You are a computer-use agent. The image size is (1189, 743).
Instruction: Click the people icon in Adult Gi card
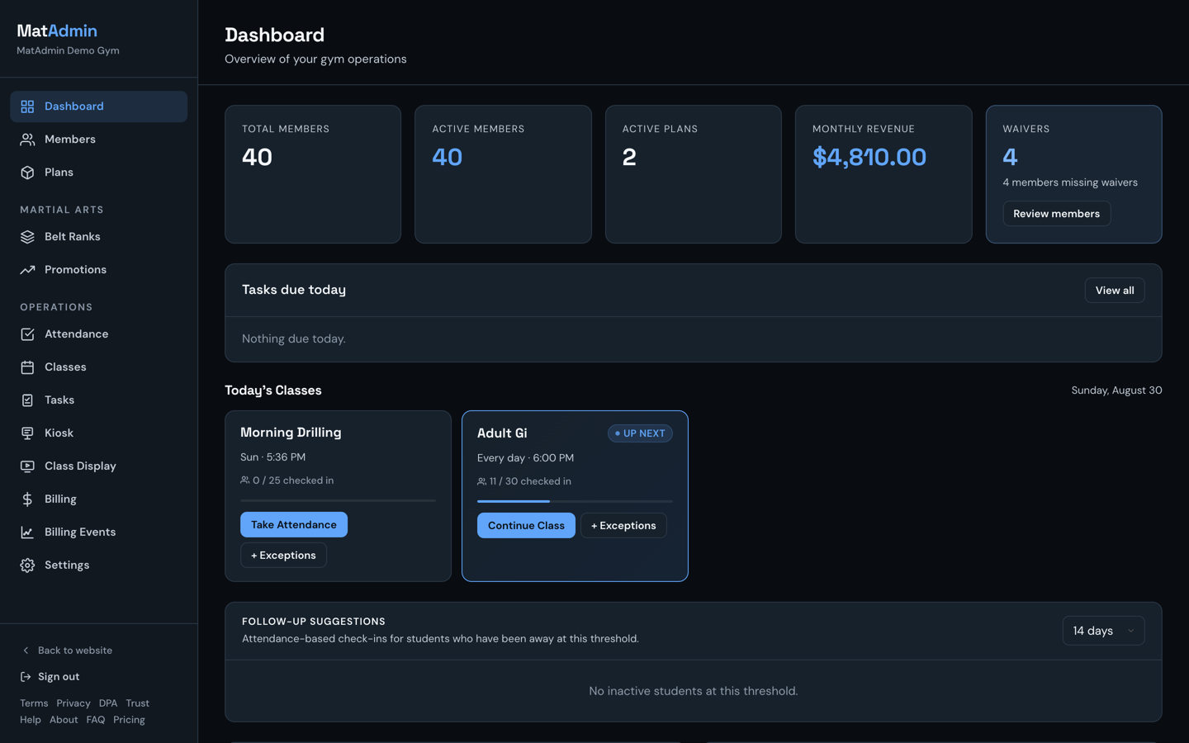pos(481,481)
